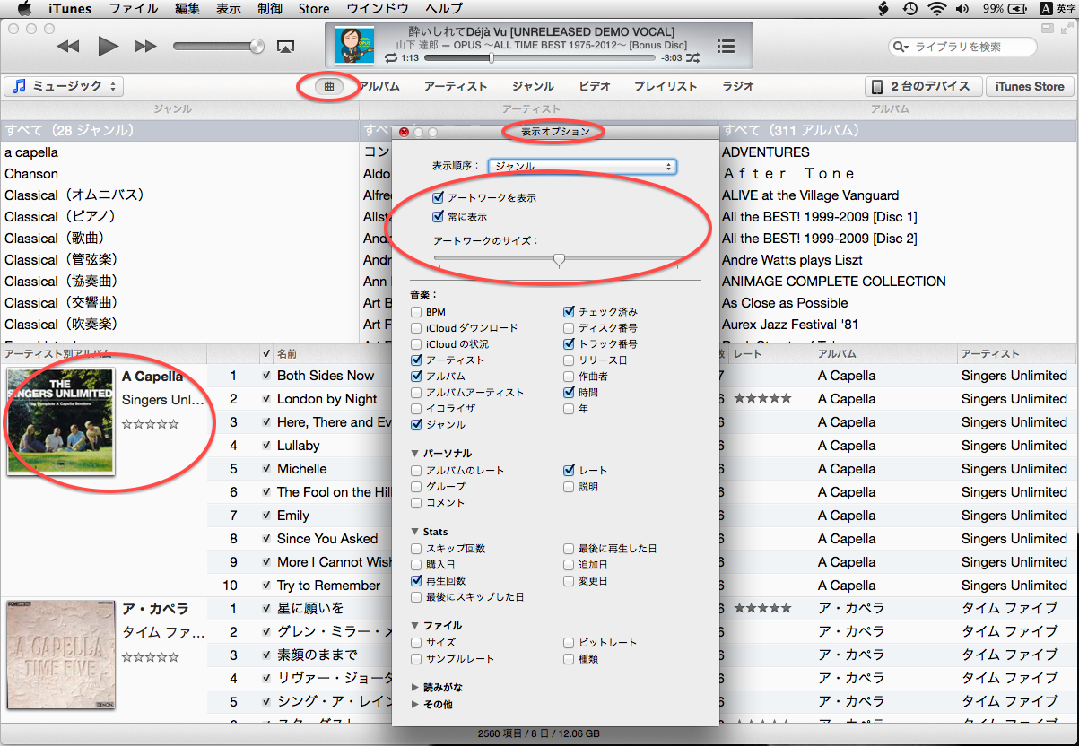1079x746 pixels.
Task: Click the rating stars of 星に願いを row
Action: pos(762,609)
